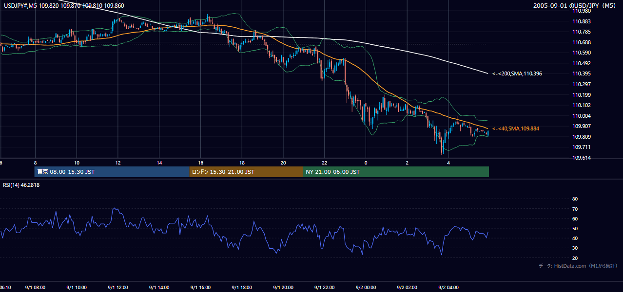Click the bottom time label 9/1 10:00
Viewport: 623px width, 292px height.
click(x=77, y=288)
